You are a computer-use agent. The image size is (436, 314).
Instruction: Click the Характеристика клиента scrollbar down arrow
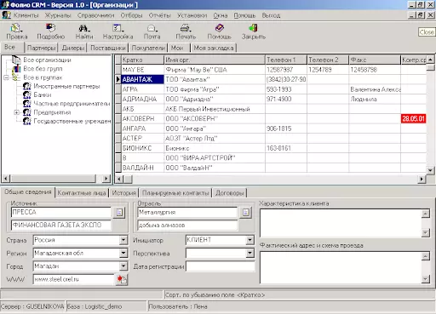(426, 233)
